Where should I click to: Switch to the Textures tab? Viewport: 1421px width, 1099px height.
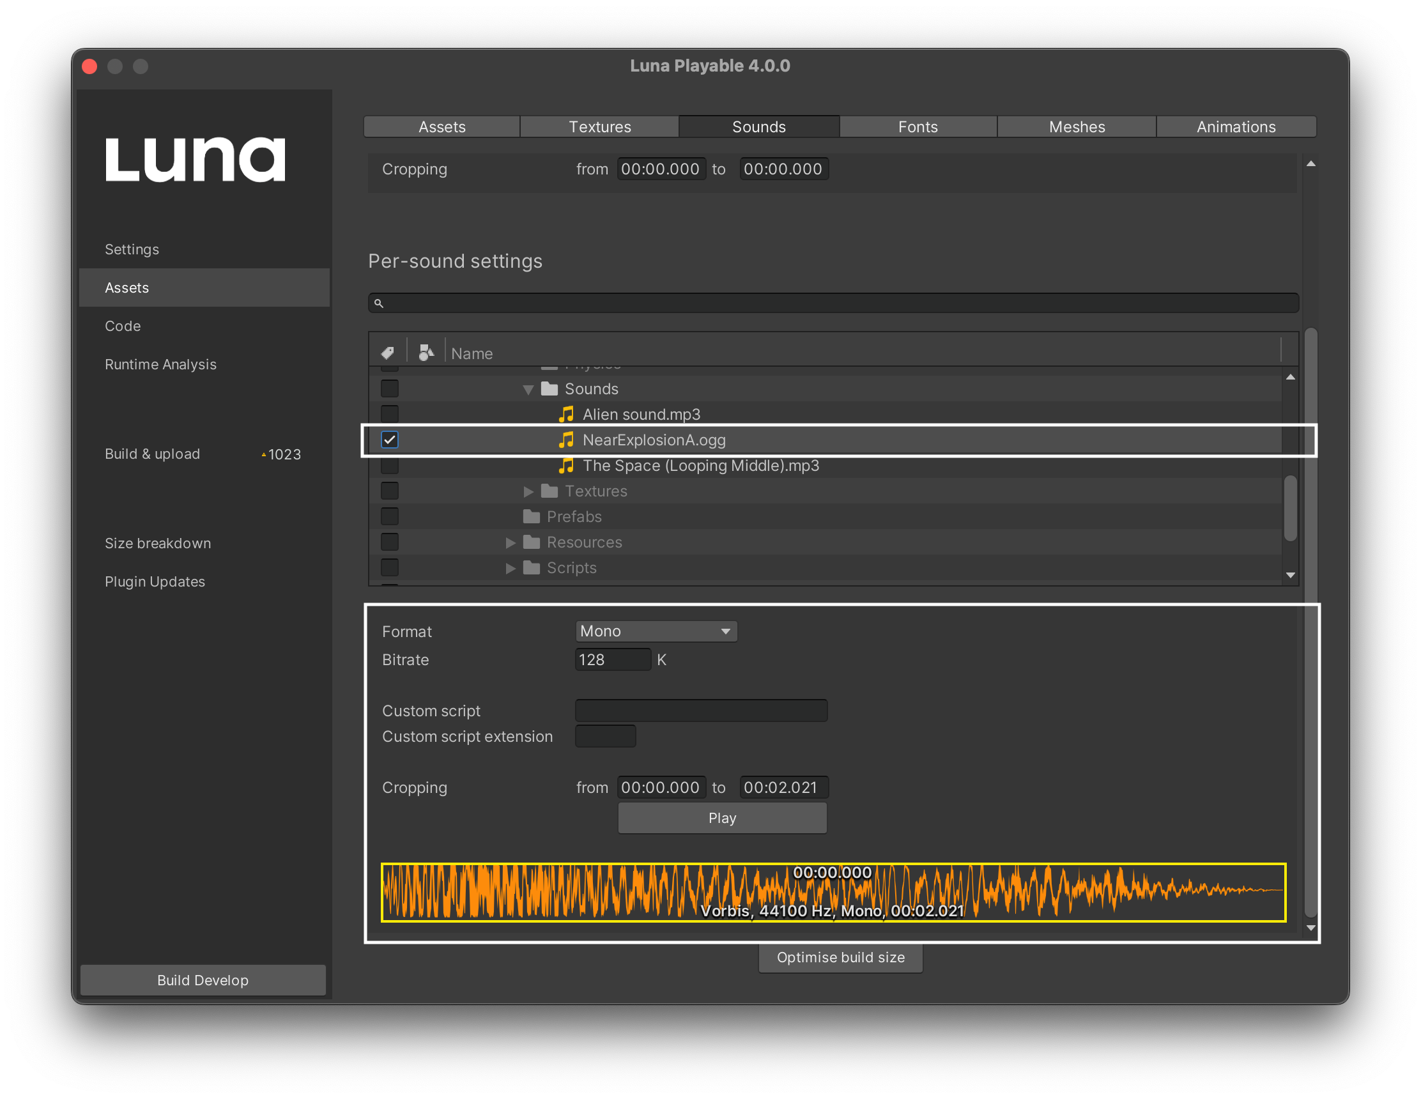[600, 127]
